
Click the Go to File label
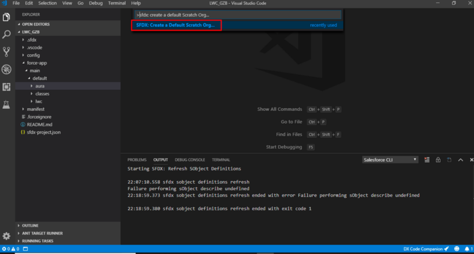click(x=291, y=122)
